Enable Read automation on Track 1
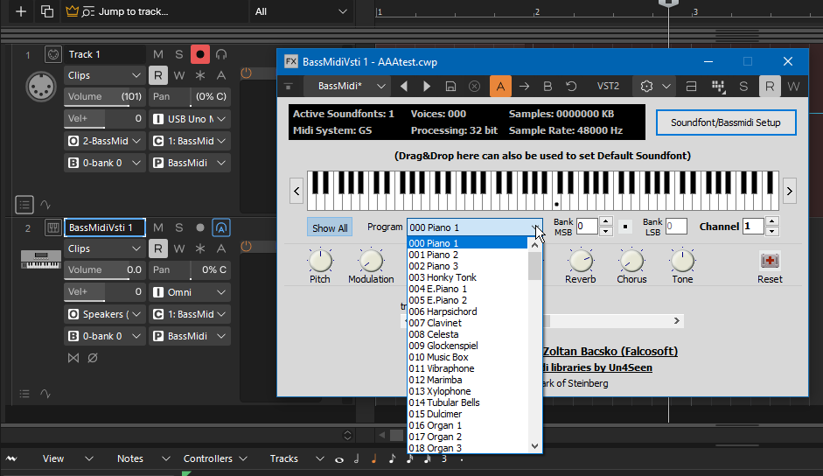The height and width of the screenshot is (476, 823). (158, 75)
